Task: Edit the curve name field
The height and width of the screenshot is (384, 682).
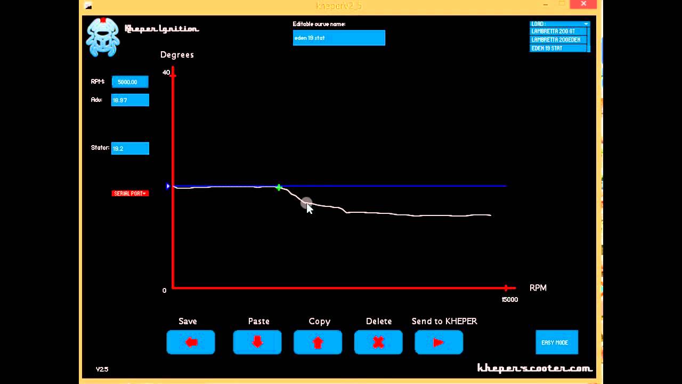Action: click(x=339, y=38)
